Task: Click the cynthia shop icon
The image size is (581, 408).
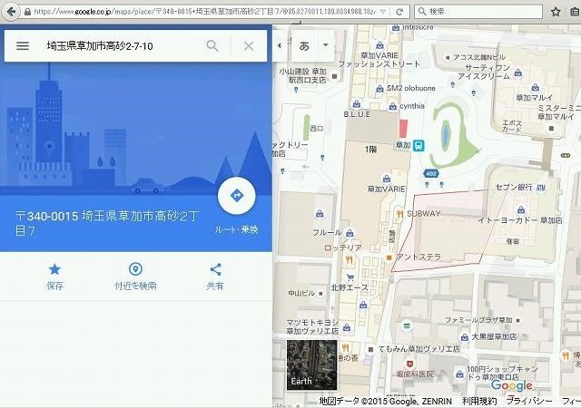Action: [x=393, y=107]
